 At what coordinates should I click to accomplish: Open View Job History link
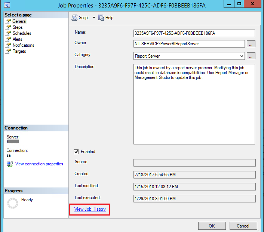(x=90, y=209)
